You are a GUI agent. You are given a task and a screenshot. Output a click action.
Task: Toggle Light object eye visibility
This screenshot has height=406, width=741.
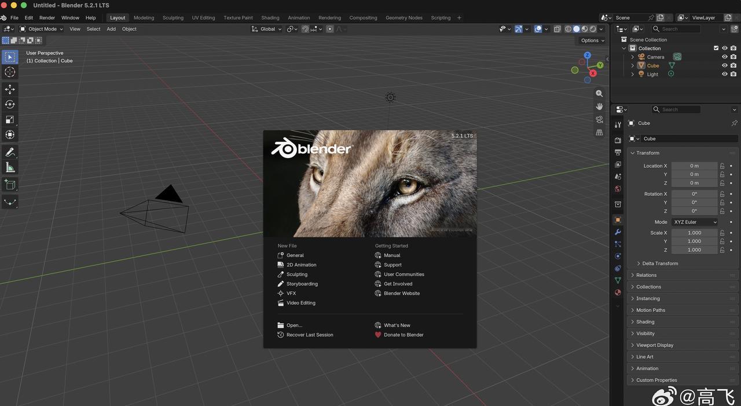(x=724, y=74)
